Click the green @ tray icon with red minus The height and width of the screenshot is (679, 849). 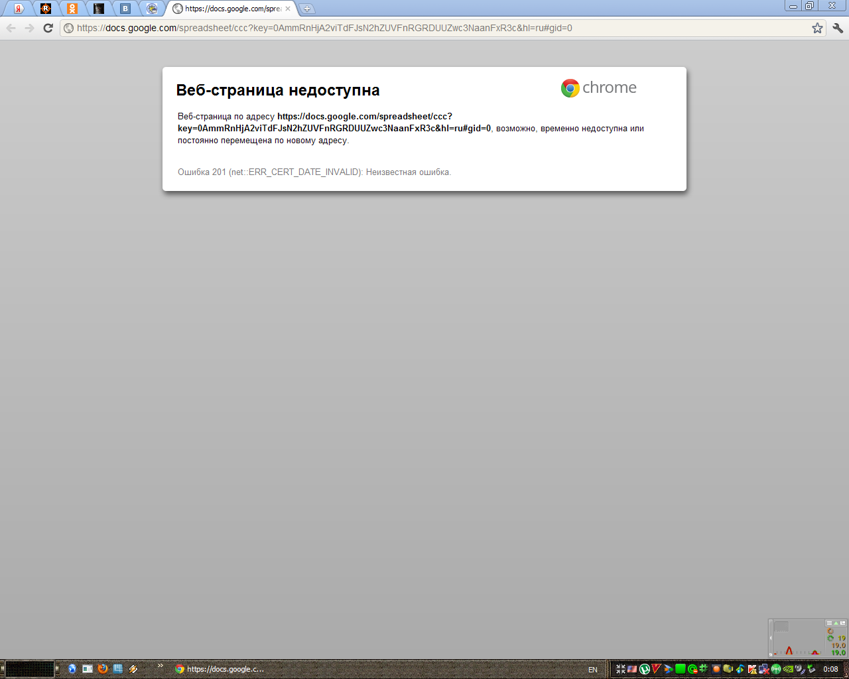tap(692, 669)
